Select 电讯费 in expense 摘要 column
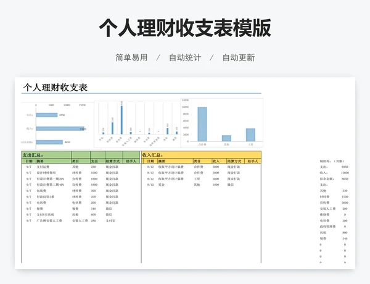Screen dimensions: 370x284 pos(41,203)
